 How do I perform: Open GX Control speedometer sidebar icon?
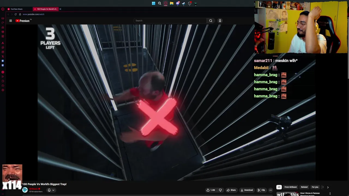point(3,23)
